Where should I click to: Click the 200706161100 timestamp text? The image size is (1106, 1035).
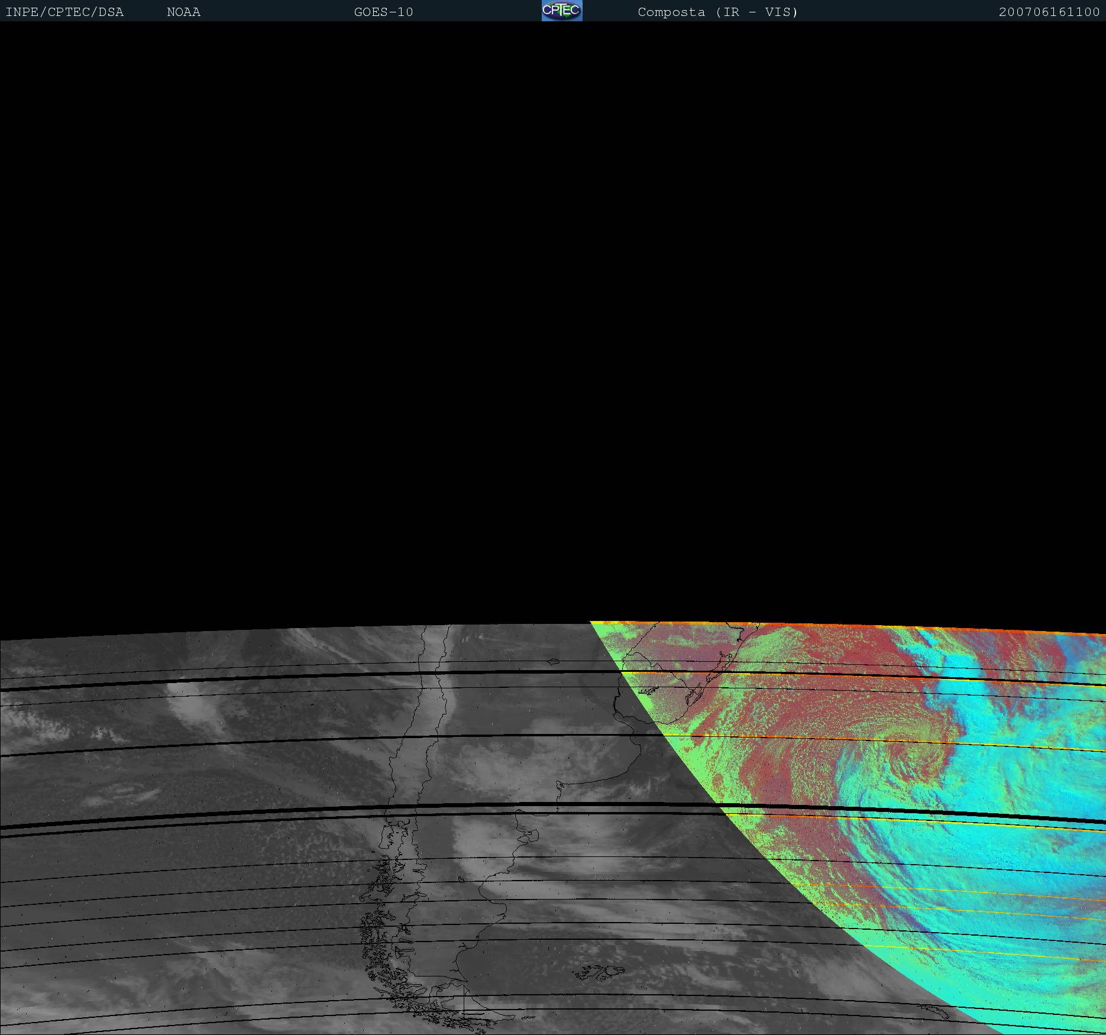pyautogui.click(x=1049, y=12)
